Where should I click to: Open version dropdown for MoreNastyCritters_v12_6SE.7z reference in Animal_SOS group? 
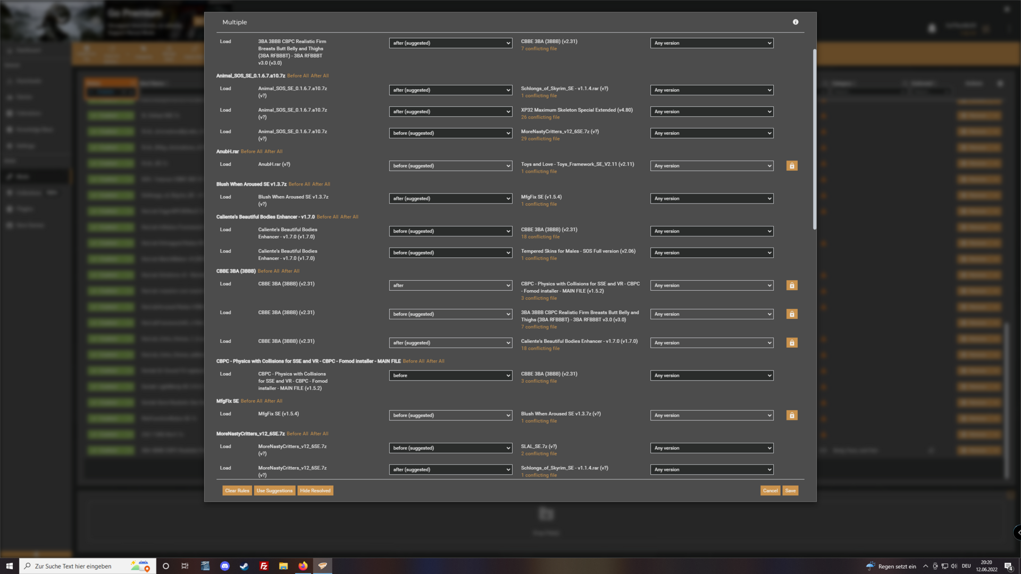712,133
